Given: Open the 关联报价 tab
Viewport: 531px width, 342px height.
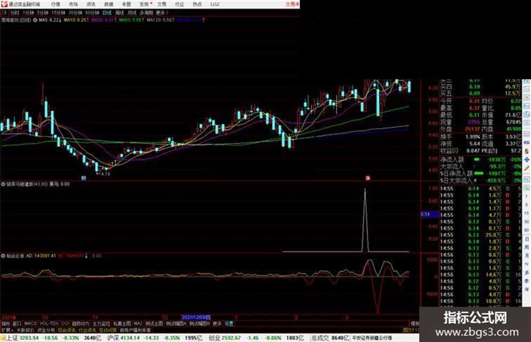Looking at the screenshot, I should click(25, 330).
